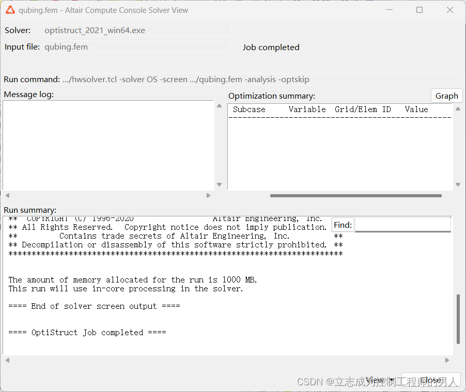The width and height of the screenshot is (466, 392).
Task: Click the "Find:" label
Action: point(343,225)
